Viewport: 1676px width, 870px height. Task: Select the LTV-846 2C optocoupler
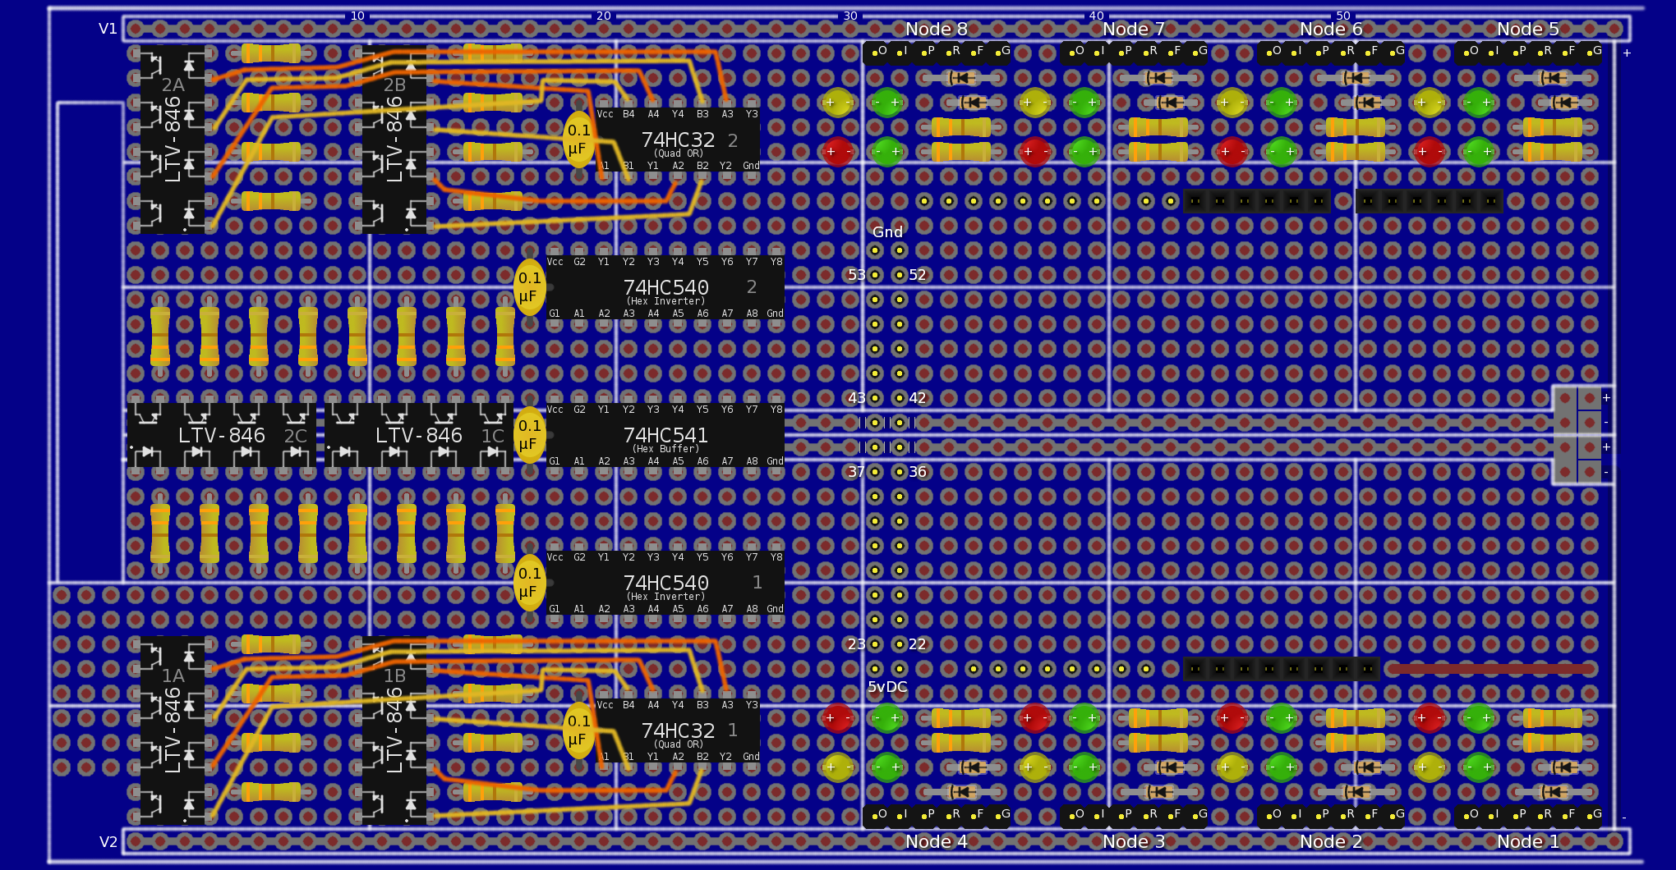tap(222, 436)
